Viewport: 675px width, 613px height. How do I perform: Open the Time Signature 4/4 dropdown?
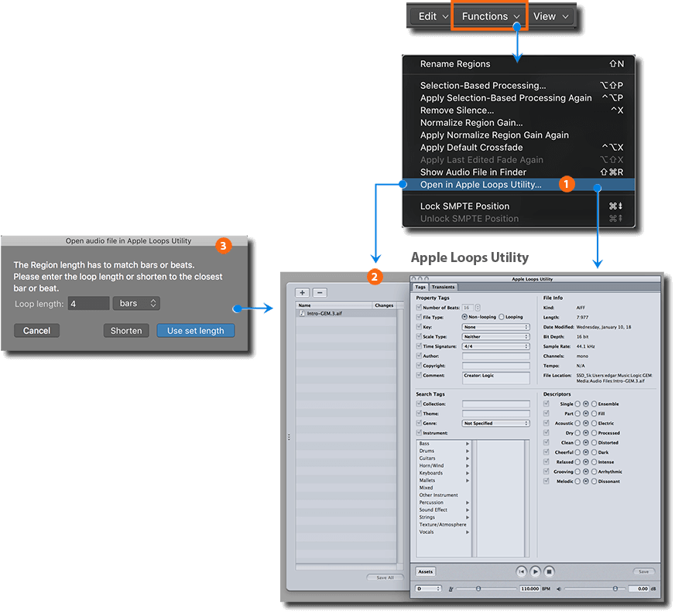(x=496, y=347)
